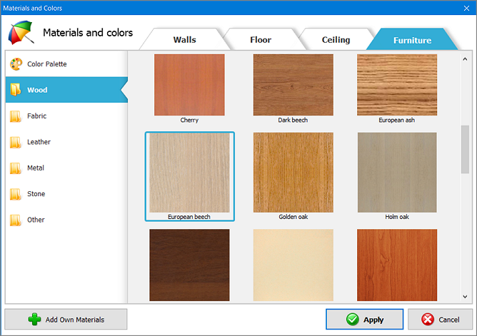Image resolution: width=477 pixels, height=336 pixels.
Task: Pick the pale cream wood texture
Action: 293,265
